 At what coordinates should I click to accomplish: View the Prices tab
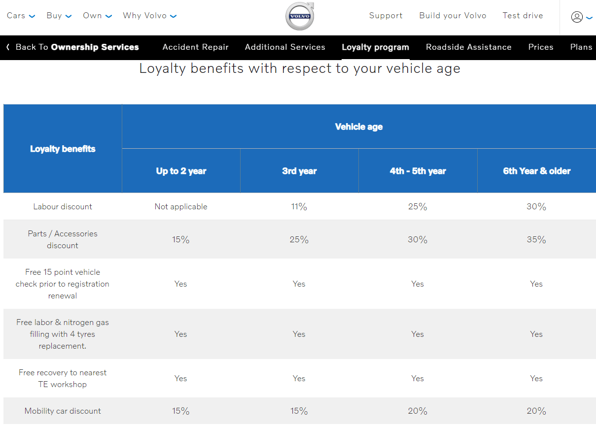pos(540,47)
